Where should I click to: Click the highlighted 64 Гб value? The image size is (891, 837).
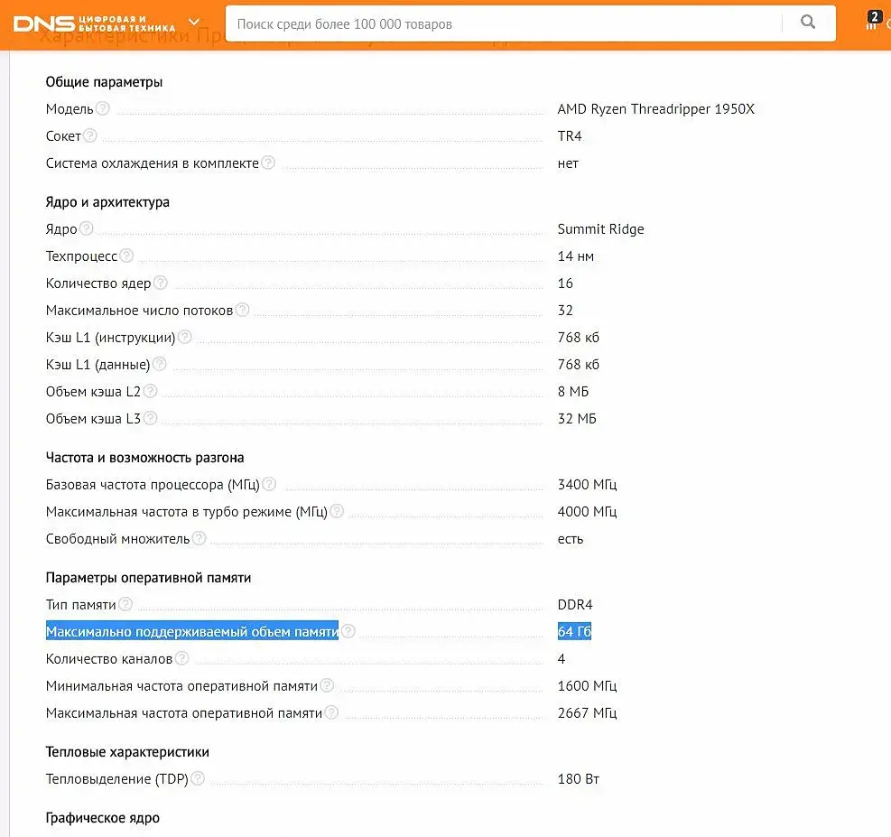[x=574, y=631]
